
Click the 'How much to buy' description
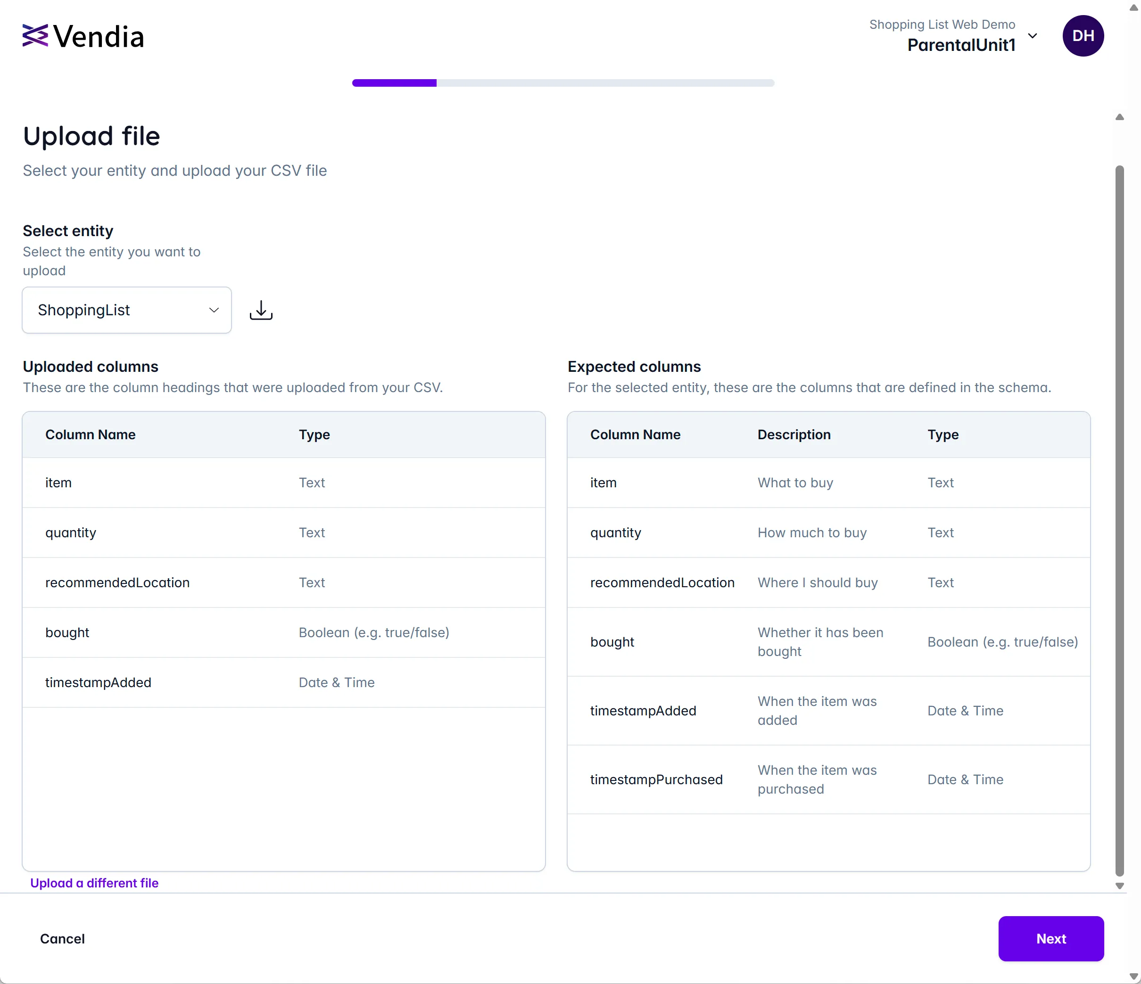(x=812, y=533)
